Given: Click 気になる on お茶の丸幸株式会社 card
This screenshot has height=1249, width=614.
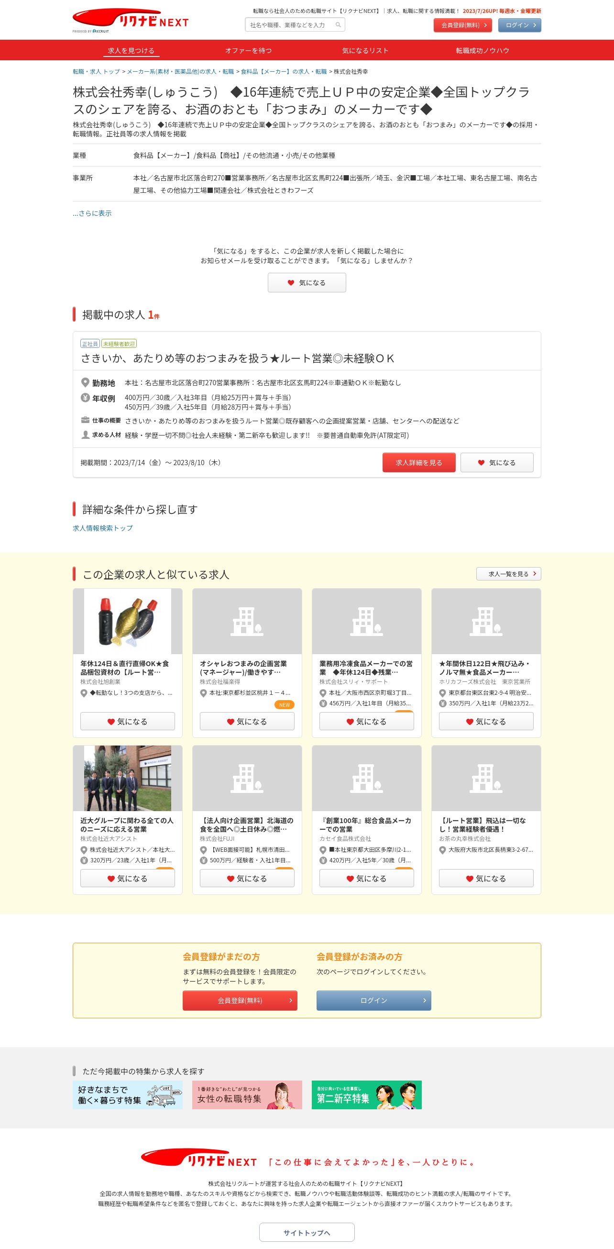Looking at the screenshot, I should [x=486, y=879].
